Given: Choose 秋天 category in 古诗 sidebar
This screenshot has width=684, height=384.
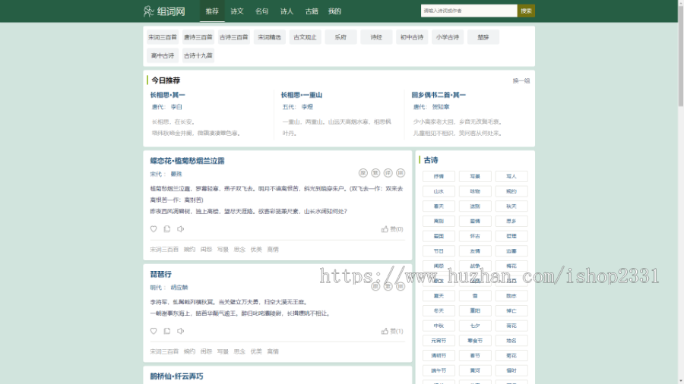Looking at the screenshot, I should pyautogui.click(x=511, y=206).
